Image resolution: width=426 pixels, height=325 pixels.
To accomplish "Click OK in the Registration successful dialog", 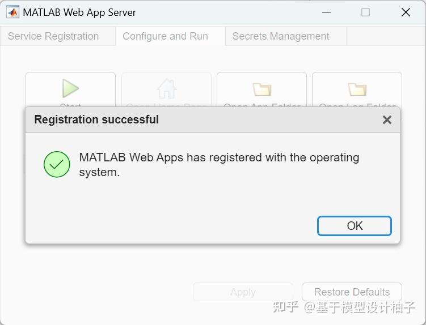I will coord(355,226).
